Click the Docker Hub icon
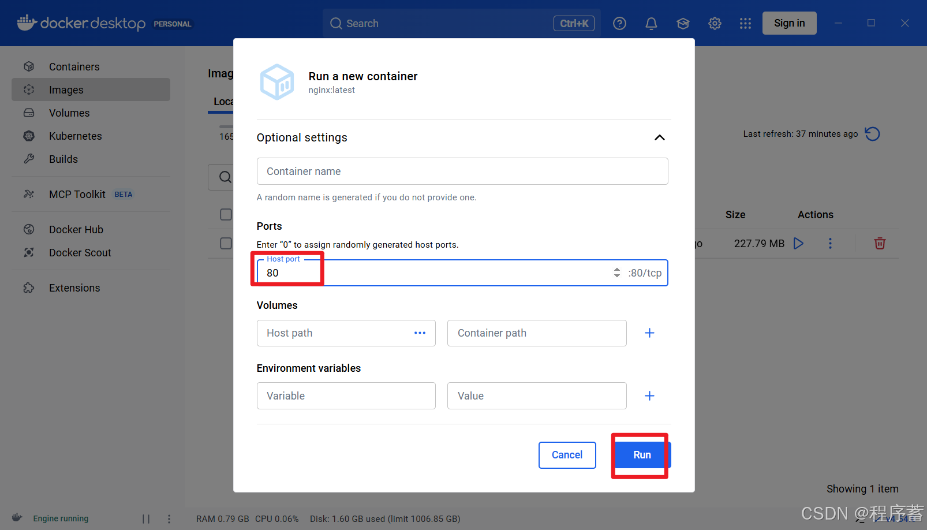This screenshot has height=530, width=927. [x=29, y=229]
